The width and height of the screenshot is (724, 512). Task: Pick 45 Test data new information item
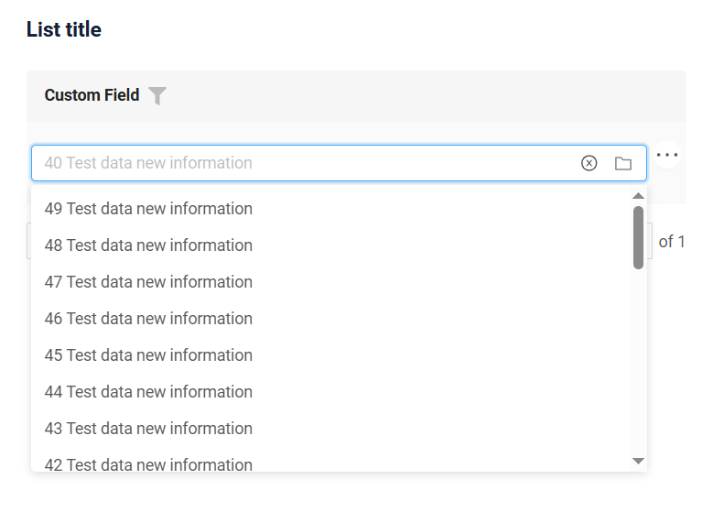330,355
